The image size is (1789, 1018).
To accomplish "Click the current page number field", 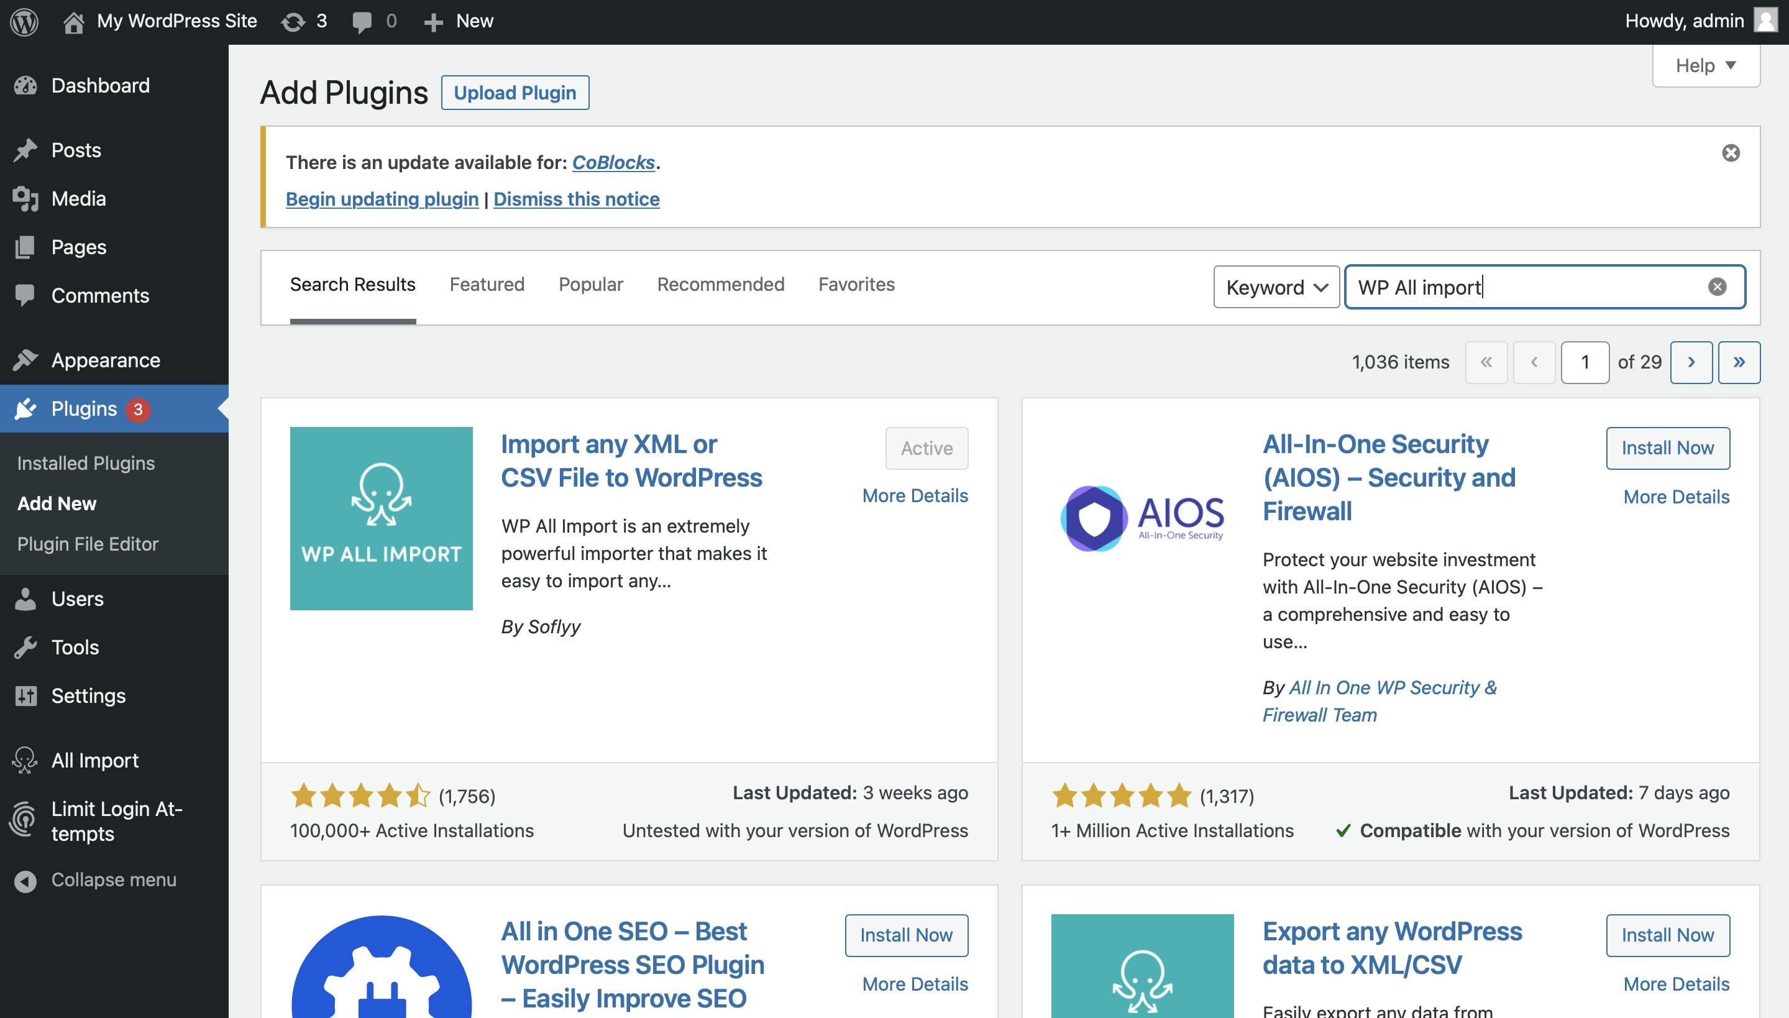I will [x=1585, y=362].
